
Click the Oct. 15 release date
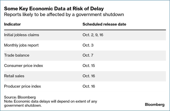coord(89,66)
